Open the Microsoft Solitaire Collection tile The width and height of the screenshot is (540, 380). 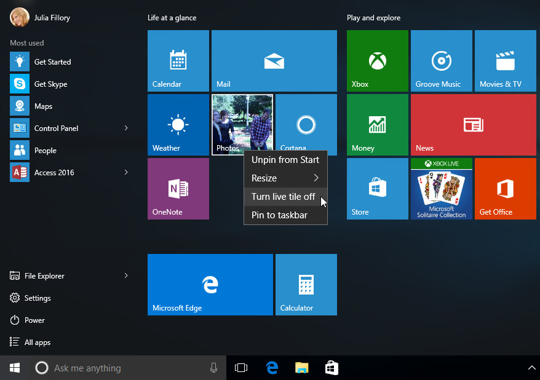pyautogui.click(x=441, y=189)
